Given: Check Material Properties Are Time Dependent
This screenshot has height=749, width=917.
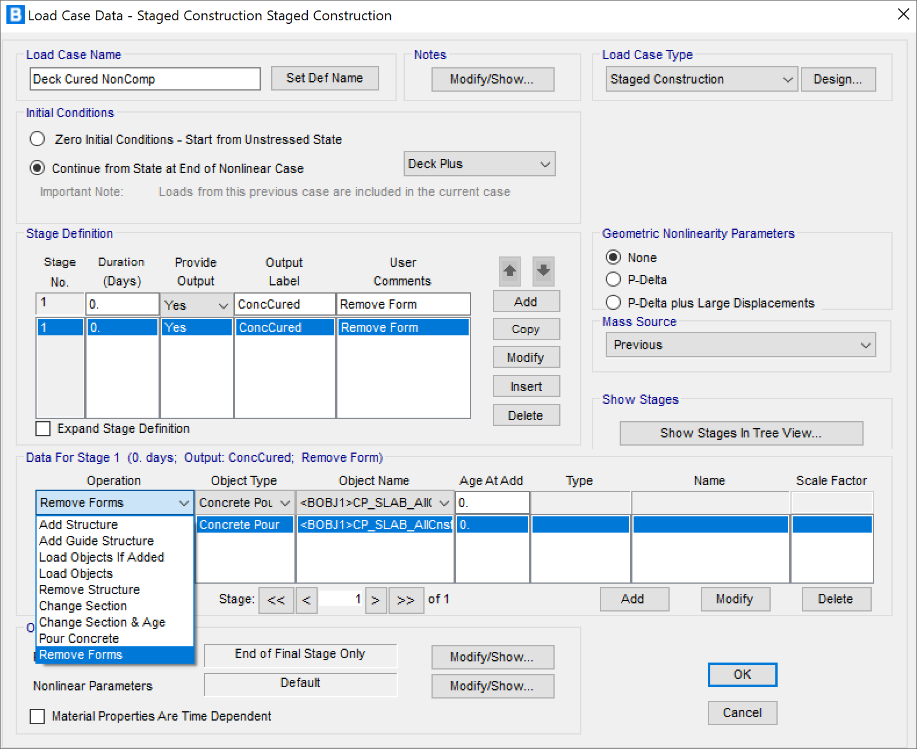Looking at the screenshot, I should click(x=37, y=717).
